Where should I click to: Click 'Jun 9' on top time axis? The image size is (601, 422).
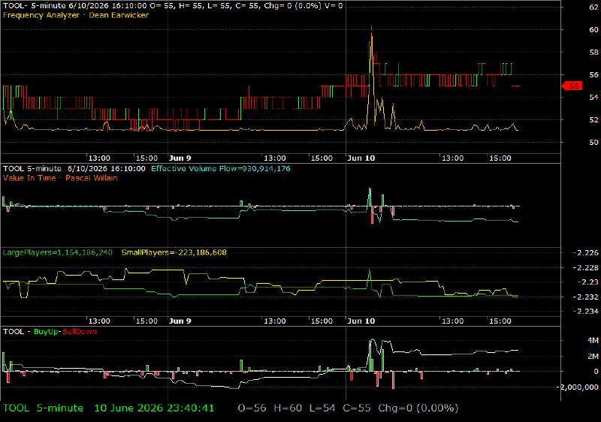pyautogui.click(x=180, y=158)
